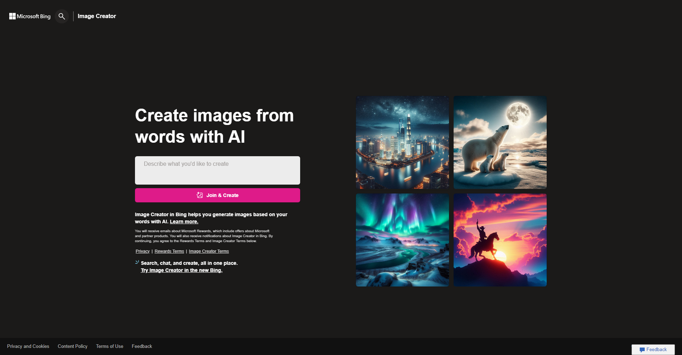Open Privacy and Cookies in the footer
Screen dimensions: 682x355
tap(28, 346)
